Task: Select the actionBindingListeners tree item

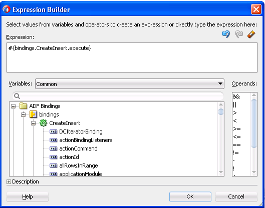Action: click(86, 140)
